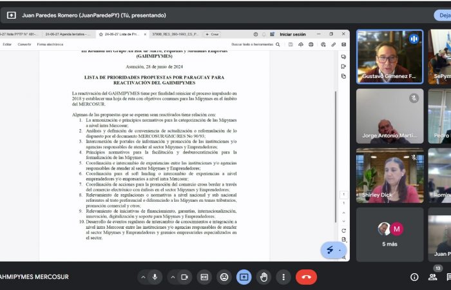This screenshot has width=451, height=290.
Task: Select Jorge Antonio Marti video tile
Action: click(x=390, y=116)
